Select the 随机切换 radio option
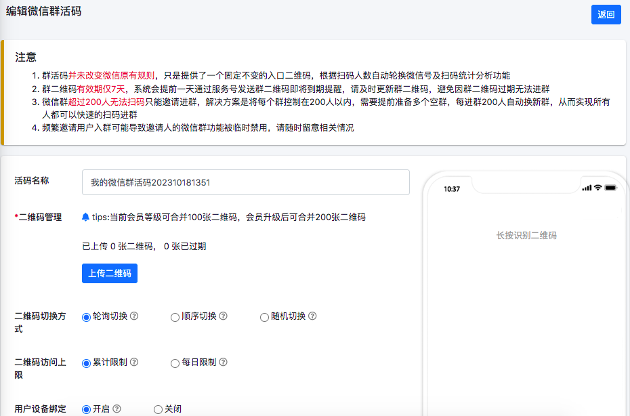This screenshot has width=630, height=416. (264, 317)
